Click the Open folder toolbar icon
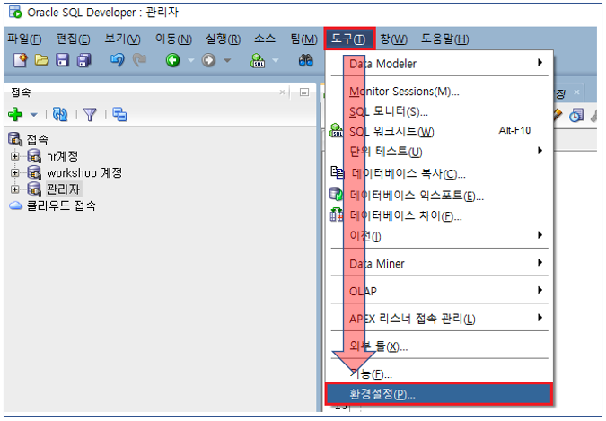Screen dimensions: 606x421 pyautogui.click(x=41, y=60)
